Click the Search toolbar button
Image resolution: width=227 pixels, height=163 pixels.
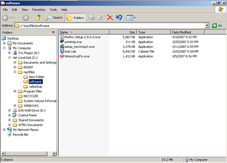54,18
